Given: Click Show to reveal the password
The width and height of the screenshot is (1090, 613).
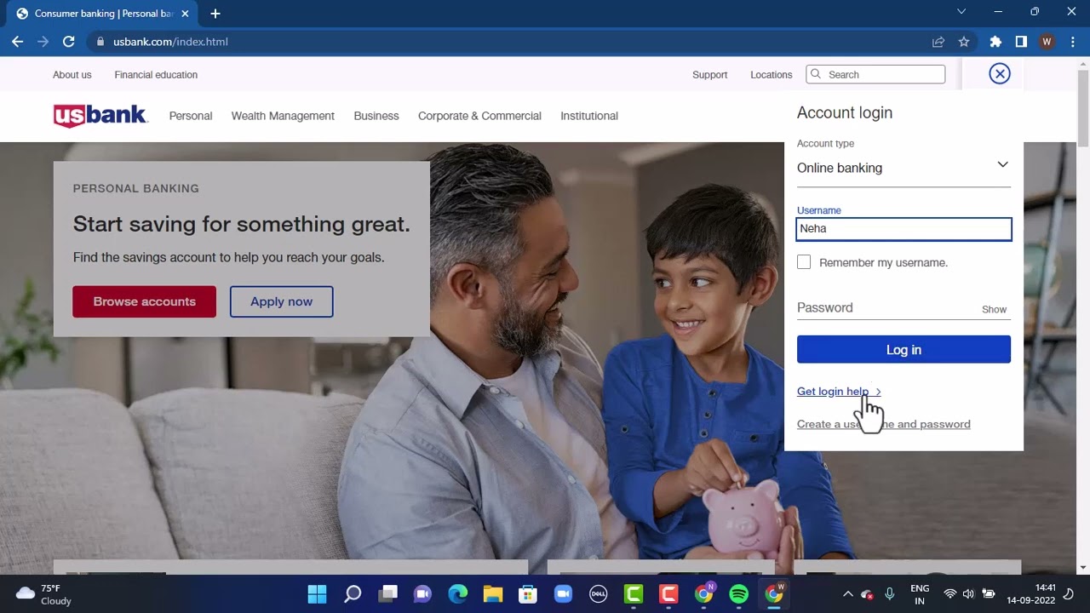Looking at the screenshot, I should [x=994, y=309].
